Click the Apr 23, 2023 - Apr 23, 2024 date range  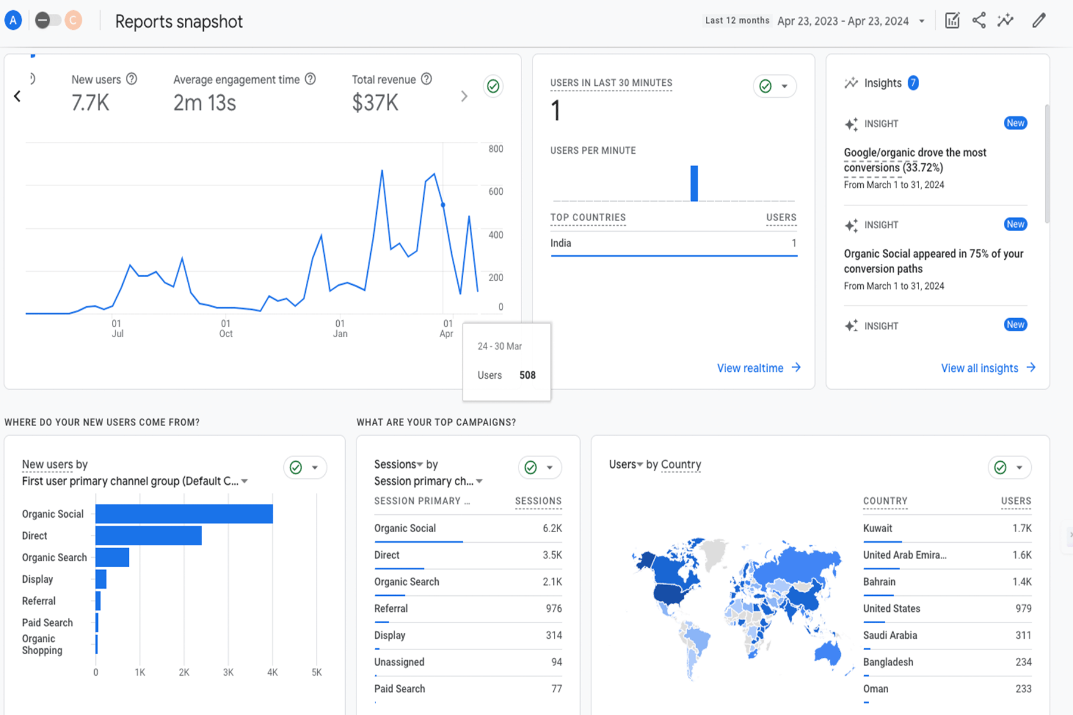[x=843, y=21]
